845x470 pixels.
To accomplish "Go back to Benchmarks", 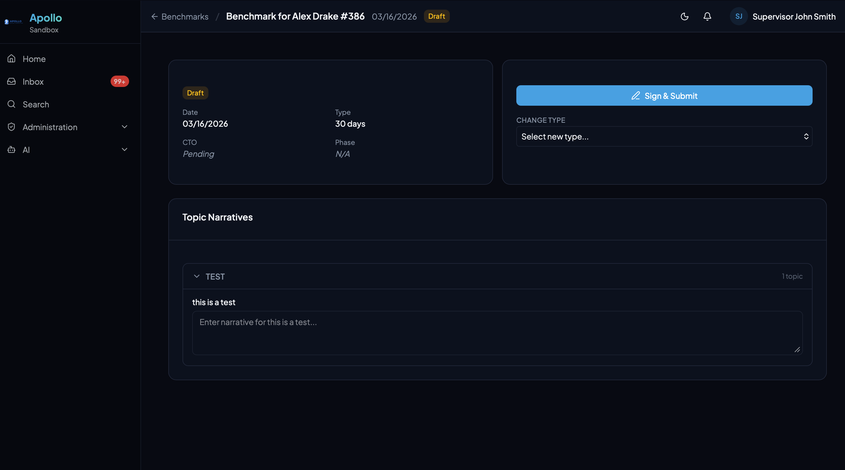I will pyautogui.click(x=180, y=16).
